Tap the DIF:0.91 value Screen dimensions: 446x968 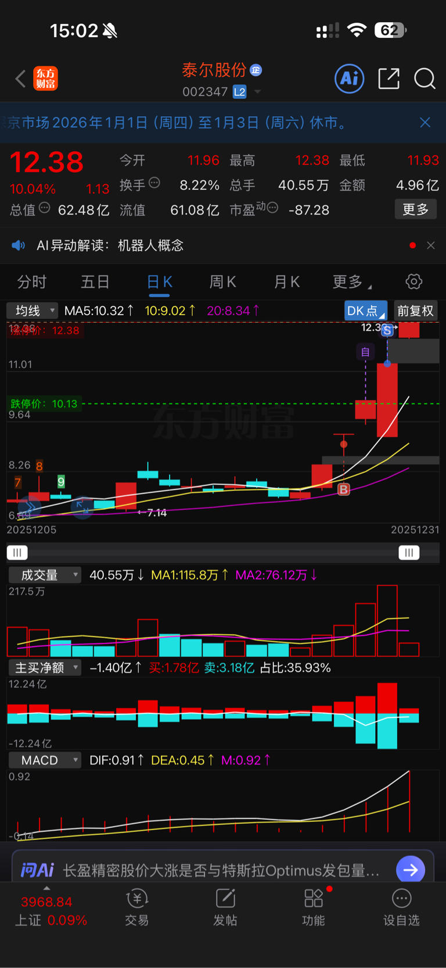pos(117,760)
